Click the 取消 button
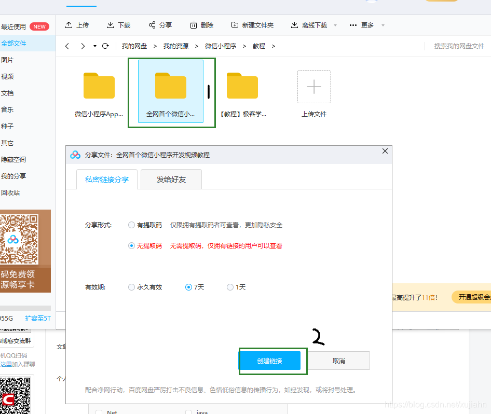Screen dimensions: 491x414 339,361
